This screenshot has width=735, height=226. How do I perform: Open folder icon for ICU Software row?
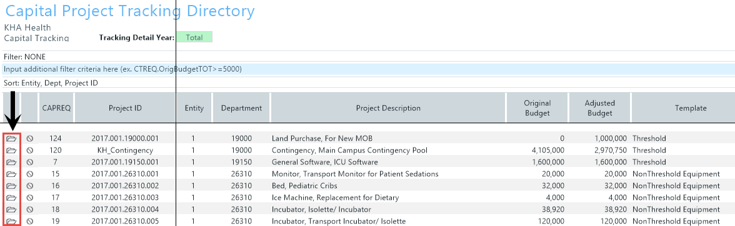(x=12, y=162)
